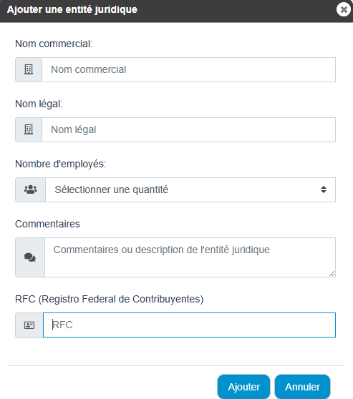
Task: Click the up-down arrows of employee quantity selector
Action: pos(324,189)
